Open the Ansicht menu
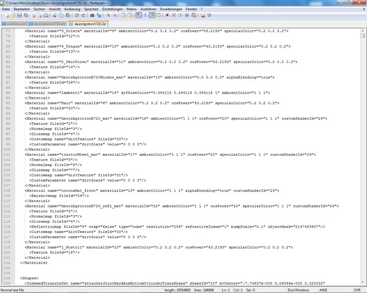 55,9
